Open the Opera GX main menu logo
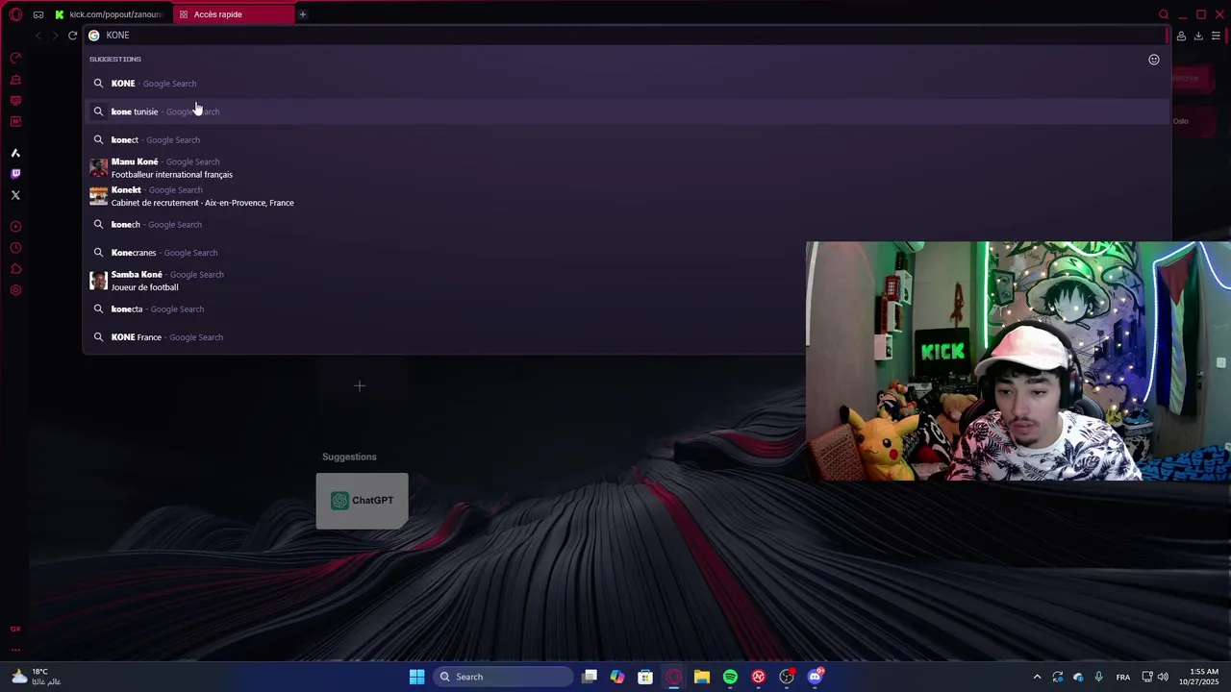 pos(15,14)
